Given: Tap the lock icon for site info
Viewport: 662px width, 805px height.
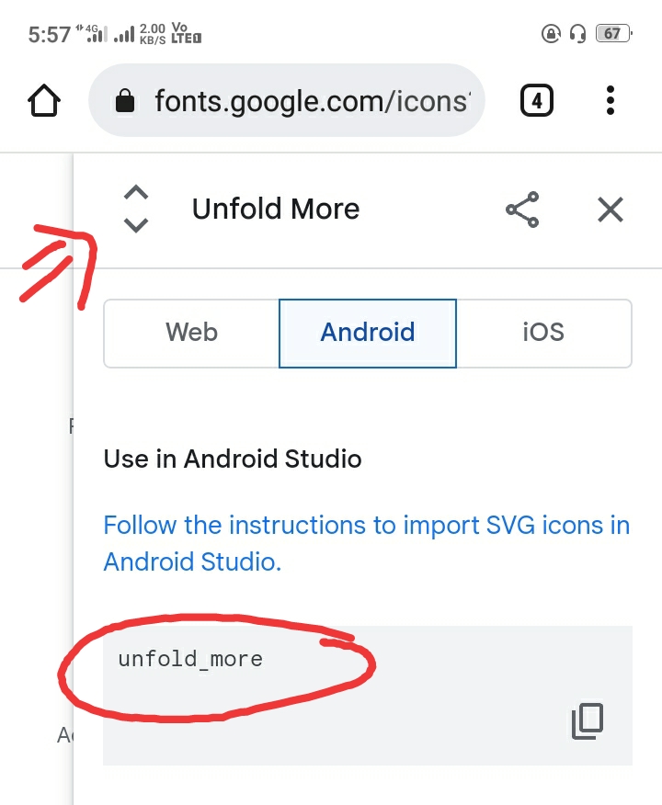Looking at the screenshot, I should click(126, 101).
